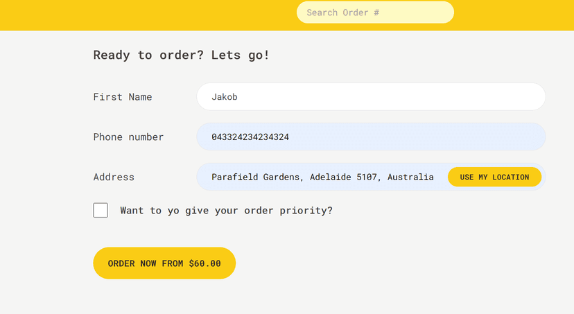Click the 'Want to yo give your order priority?' label
574x314 pixels.
pos(226,211)
